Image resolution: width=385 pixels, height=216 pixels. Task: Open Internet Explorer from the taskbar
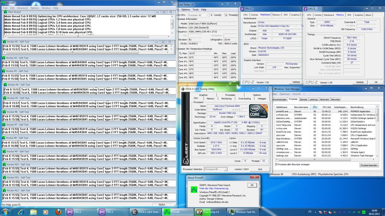(x=21, y=212)
